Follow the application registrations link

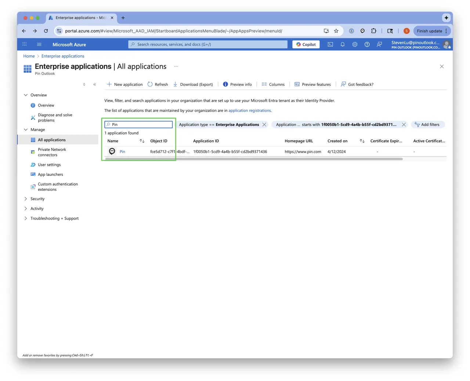coord(250,110)
